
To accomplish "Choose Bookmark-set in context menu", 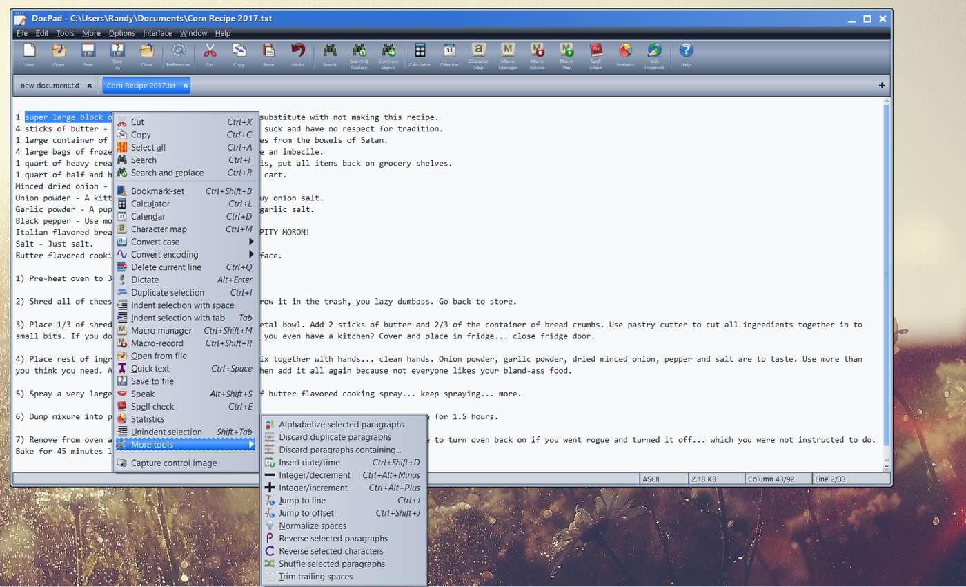I will tap(186, 191).
